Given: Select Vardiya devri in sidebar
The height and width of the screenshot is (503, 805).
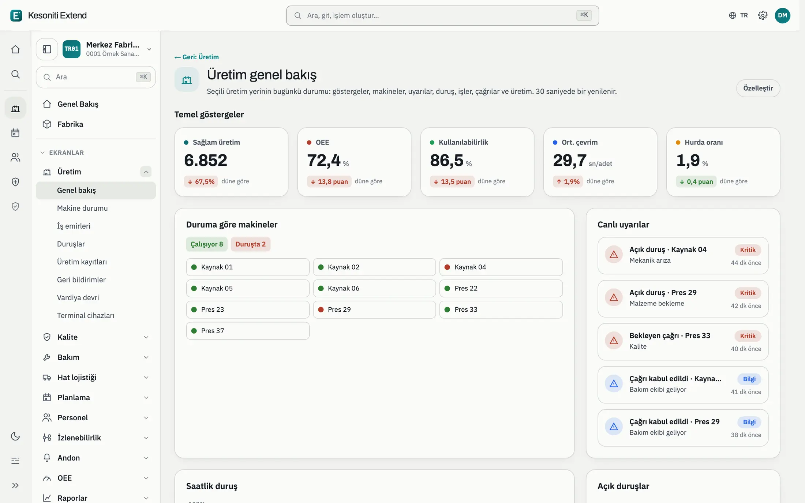Looking at the screenshot, I should coord(96,298).
